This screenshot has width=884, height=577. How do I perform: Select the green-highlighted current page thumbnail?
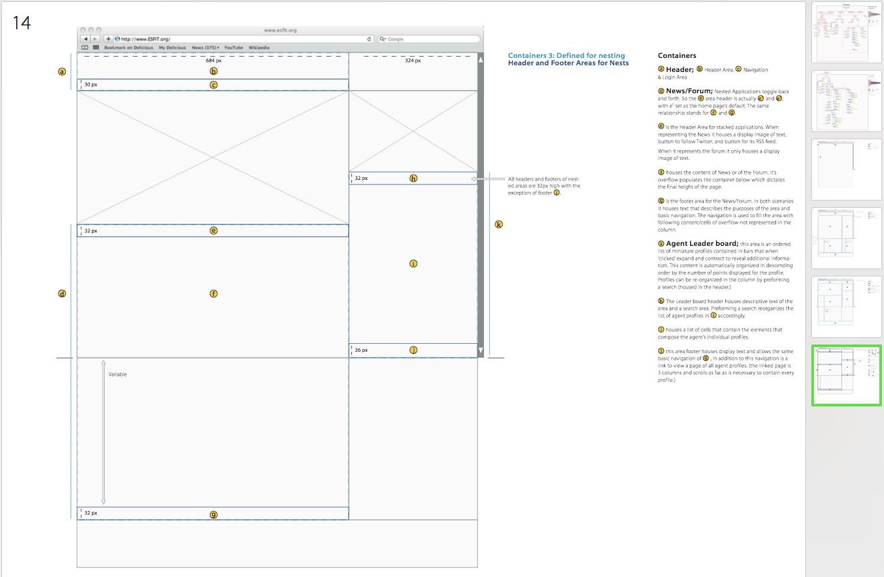point(847,375)
